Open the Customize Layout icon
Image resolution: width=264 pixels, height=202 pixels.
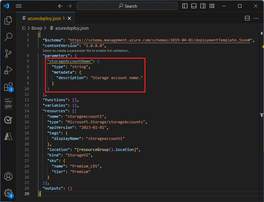point(212,6)
